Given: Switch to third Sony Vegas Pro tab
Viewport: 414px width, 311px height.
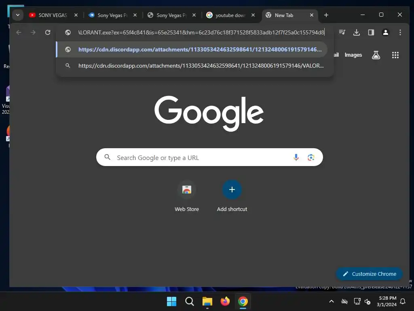Looking at the screenshot, I should pyautogui.click(x=168, y=15).
